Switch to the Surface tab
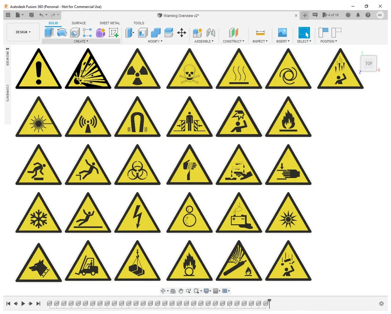391x314 pixels. [x=79, y=23]
